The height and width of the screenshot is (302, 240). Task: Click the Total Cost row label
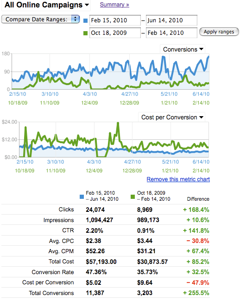[x=61, y=262]
